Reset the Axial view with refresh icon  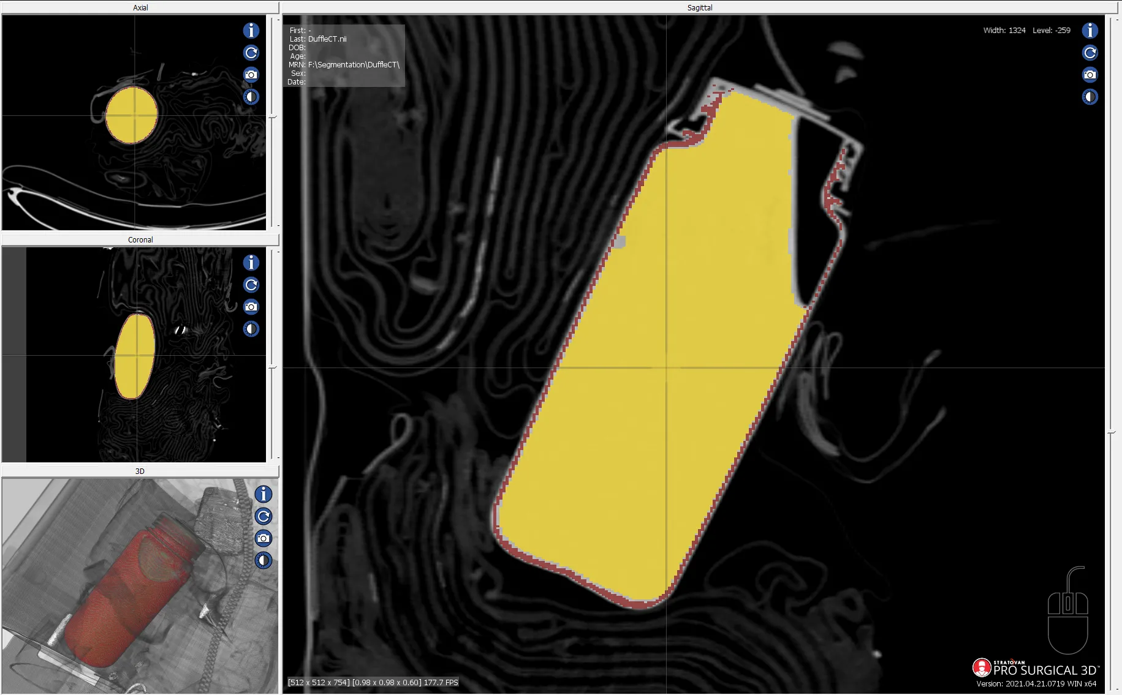click(251, 53)
